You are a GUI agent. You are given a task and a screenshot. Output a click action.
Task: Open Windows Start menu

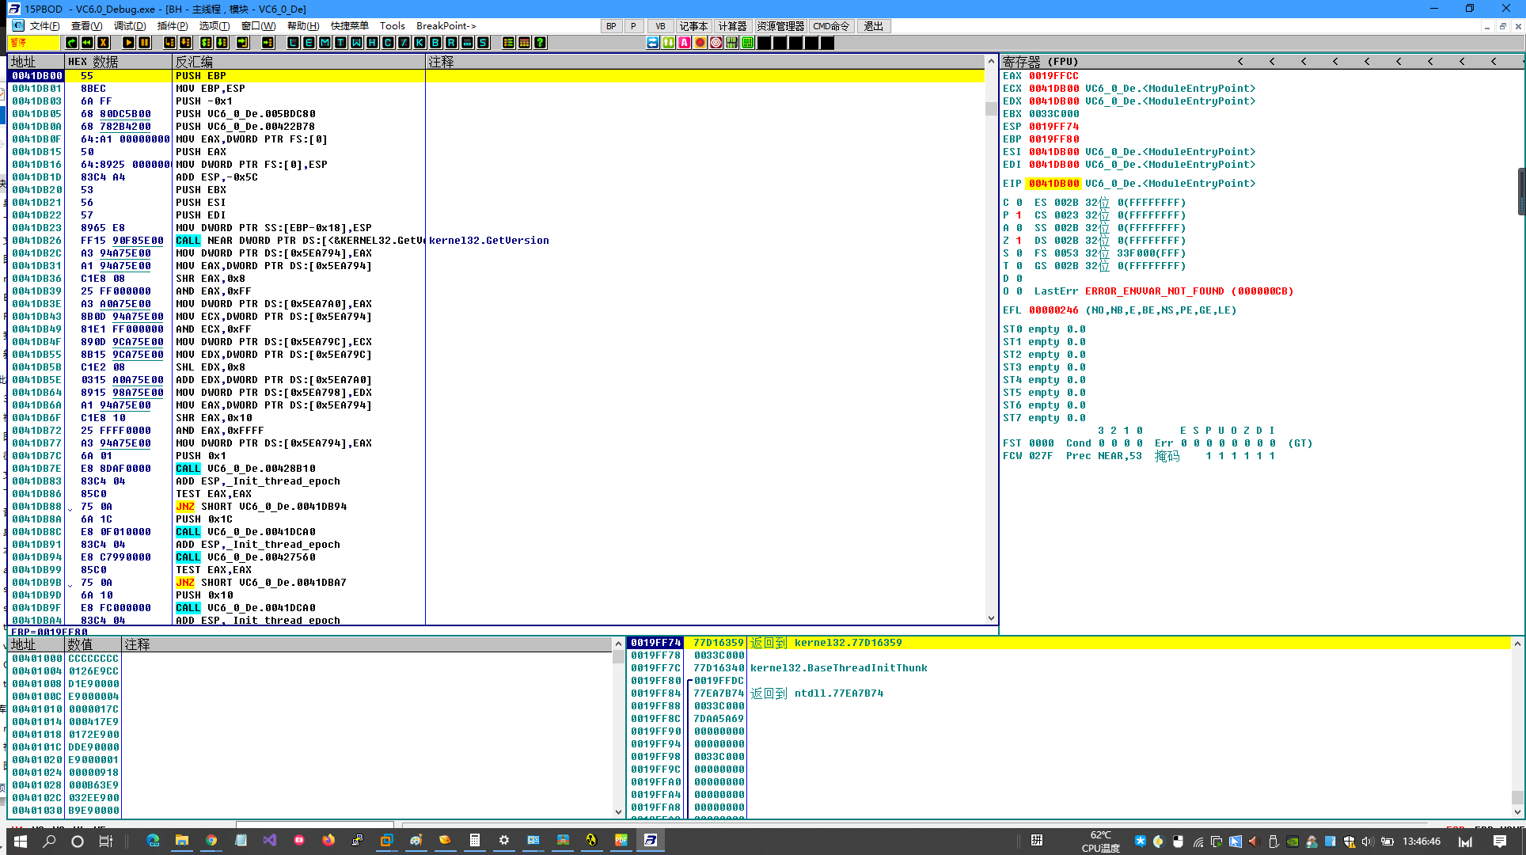20,841
